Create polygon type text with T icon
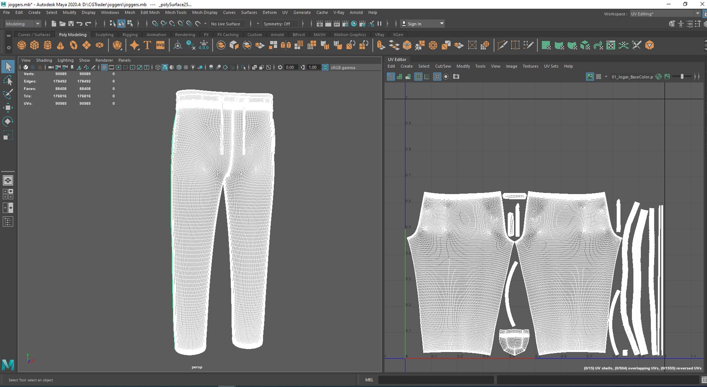This screenshot has width=707, height=387. click(x=147, y=45)
